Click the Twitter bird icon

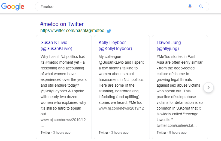pyautogui.click(x=109, y=31)
